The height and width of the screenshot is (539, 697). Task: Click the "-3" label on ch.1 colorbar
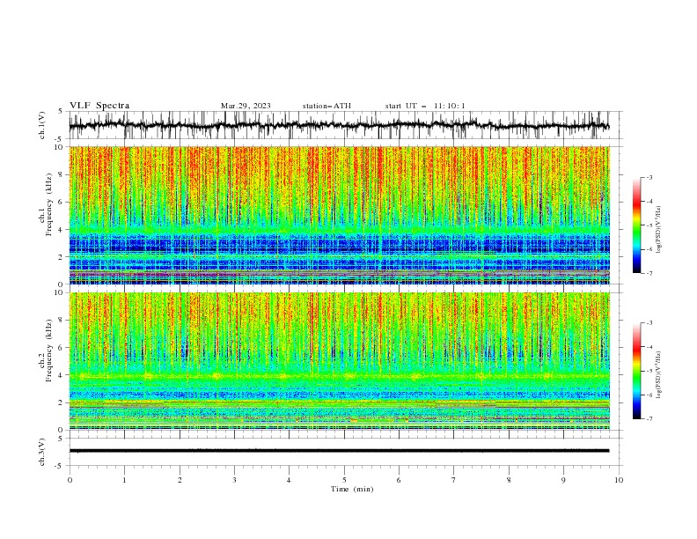649,177
